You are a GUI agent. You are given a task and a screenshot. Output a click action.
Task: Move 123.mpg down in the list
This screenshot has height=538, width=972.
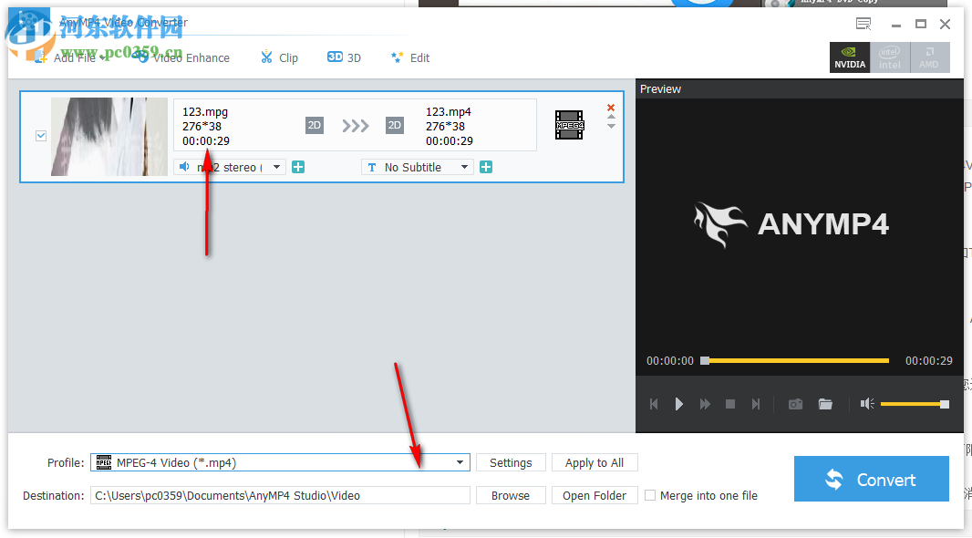pyautogui.click(x=611, y=127)
